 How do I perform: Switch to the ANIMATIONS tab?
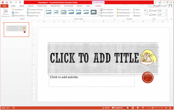tap(55, 6)
